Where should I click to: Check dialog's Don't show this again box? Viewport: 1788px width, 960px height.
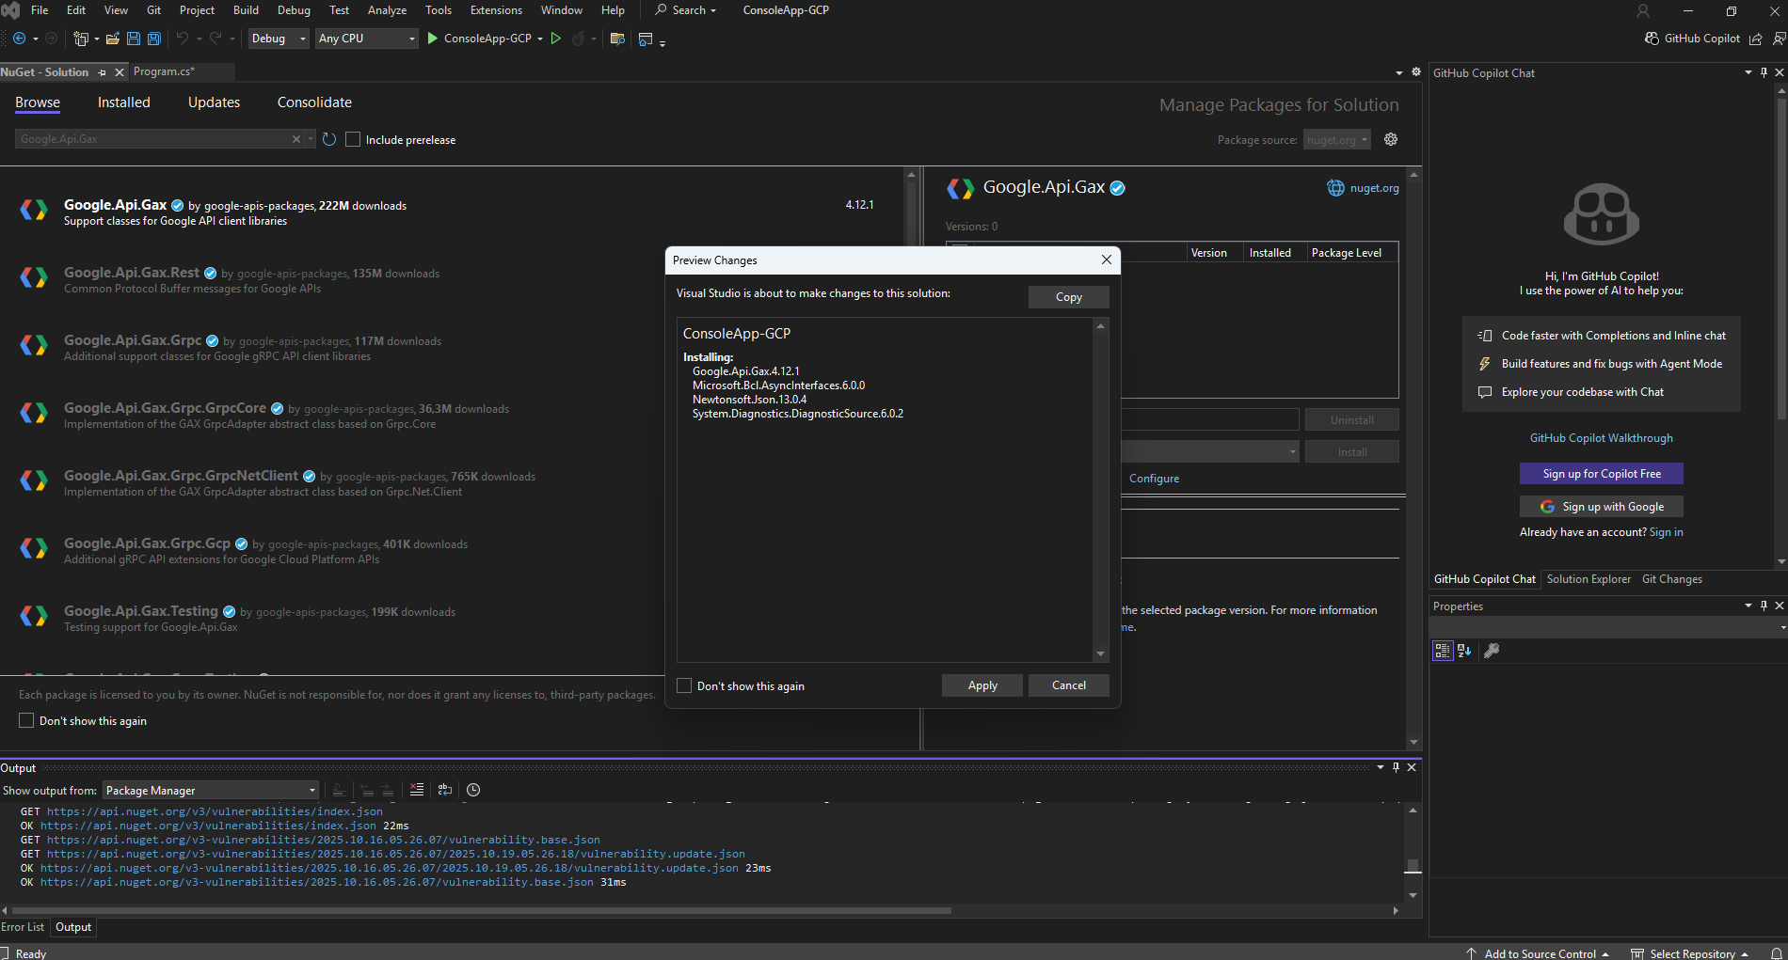click(684, 685)
